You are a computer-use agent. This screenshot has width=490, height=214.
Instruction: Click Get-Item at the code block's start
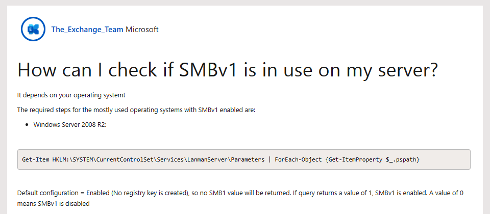[x=36, y=159]
